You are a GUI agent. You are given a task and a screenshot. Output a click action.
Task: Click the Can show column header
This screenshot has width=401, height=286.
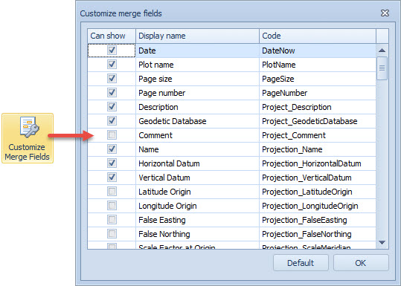(x=112, y=36)
